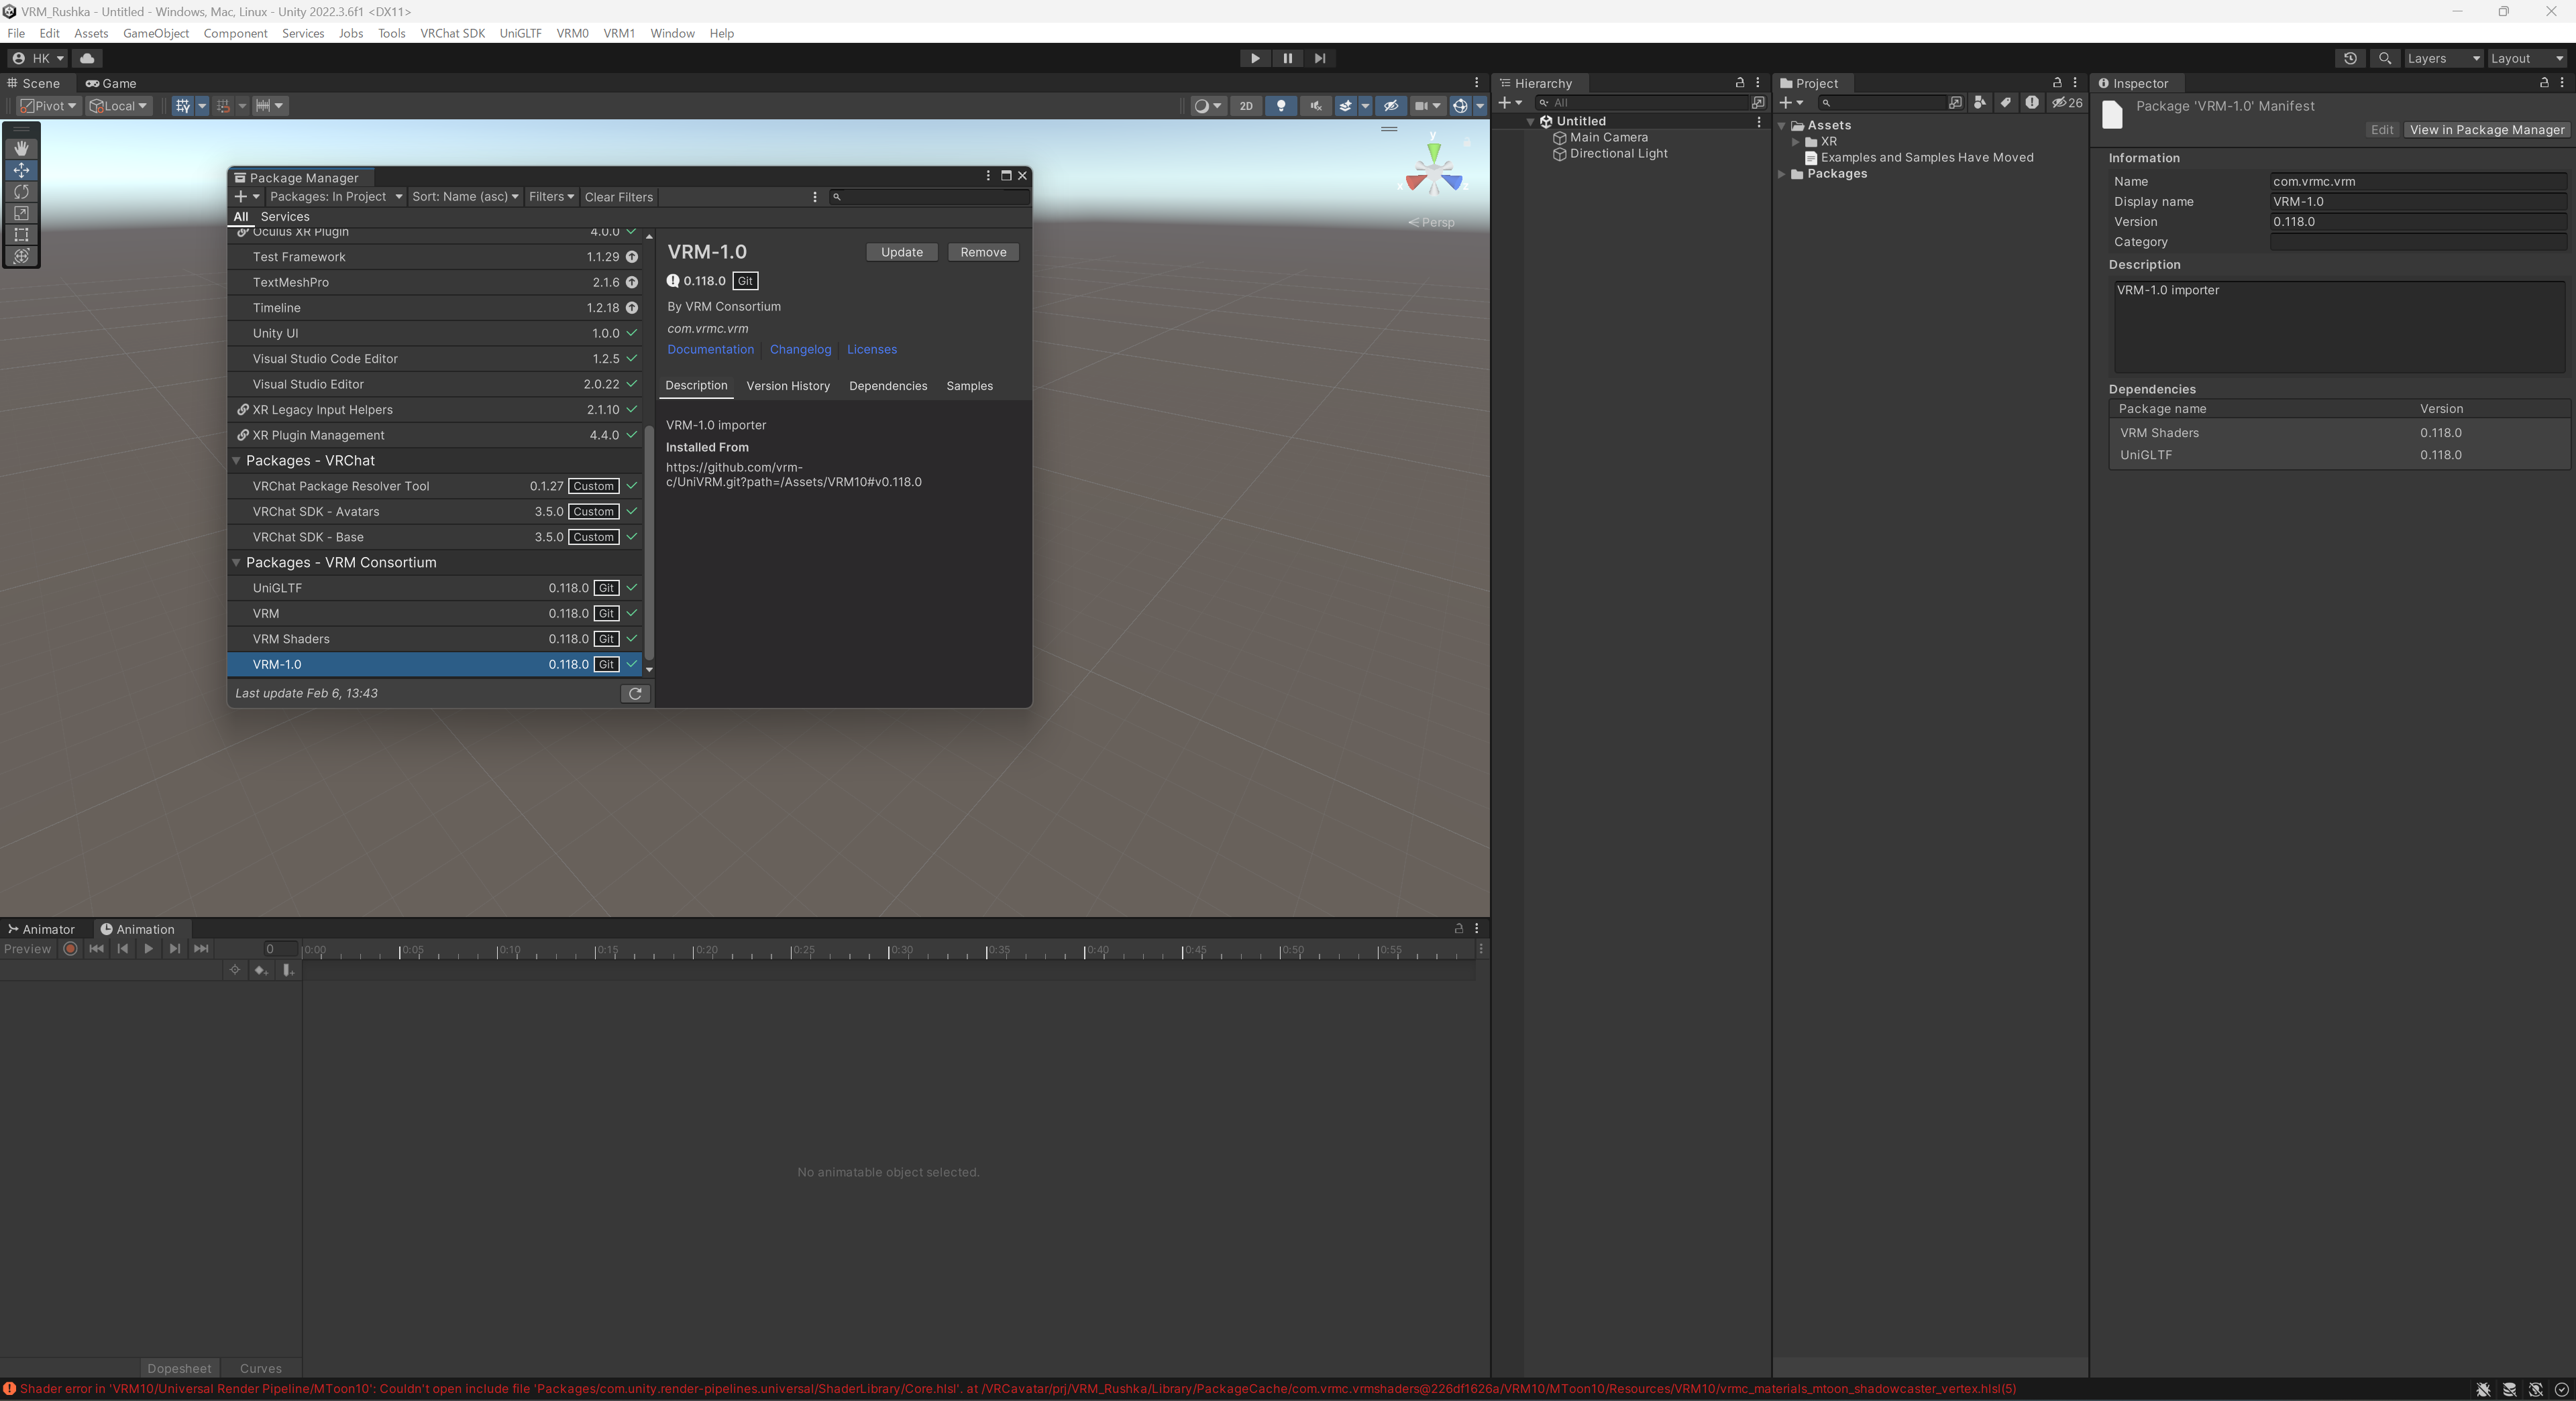Refresh the Package Manager package list

[x=635, y=694]
